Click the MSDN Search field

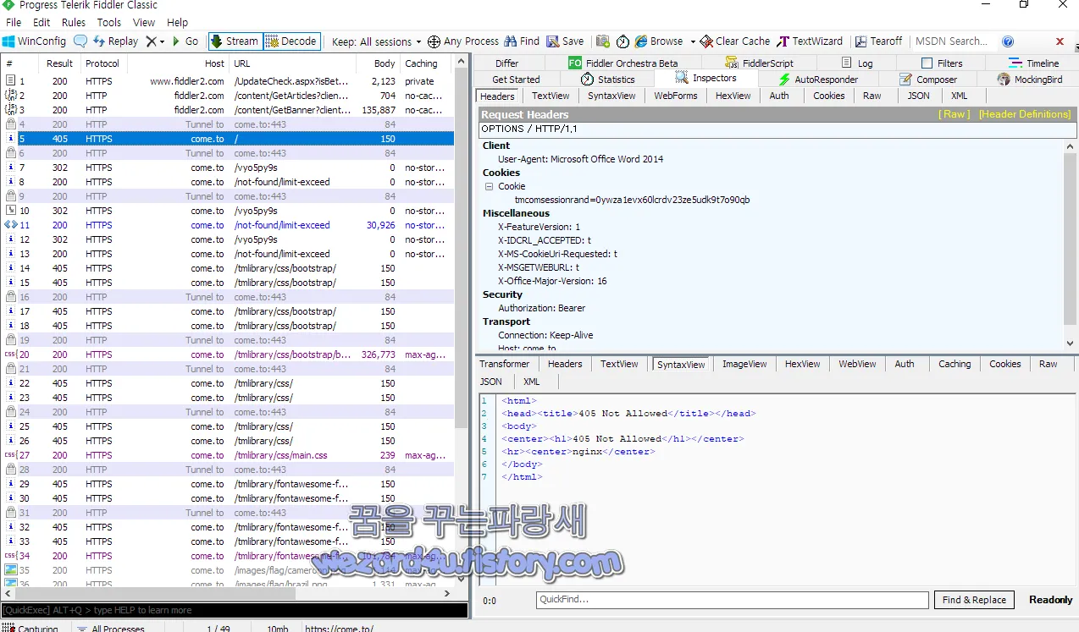(951, 41)
